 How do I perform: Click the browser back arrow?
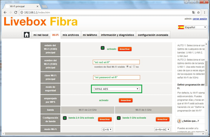[x=5, y=13]
